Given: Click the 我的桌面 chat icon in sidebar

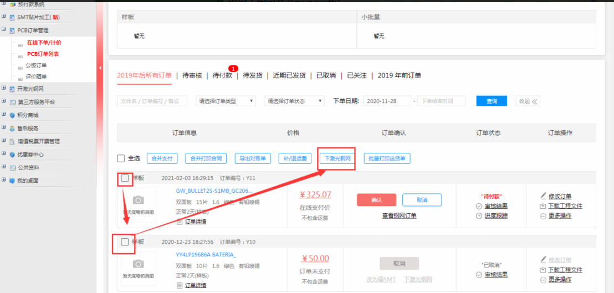Looking at the screenshot, I should [12, 181].
